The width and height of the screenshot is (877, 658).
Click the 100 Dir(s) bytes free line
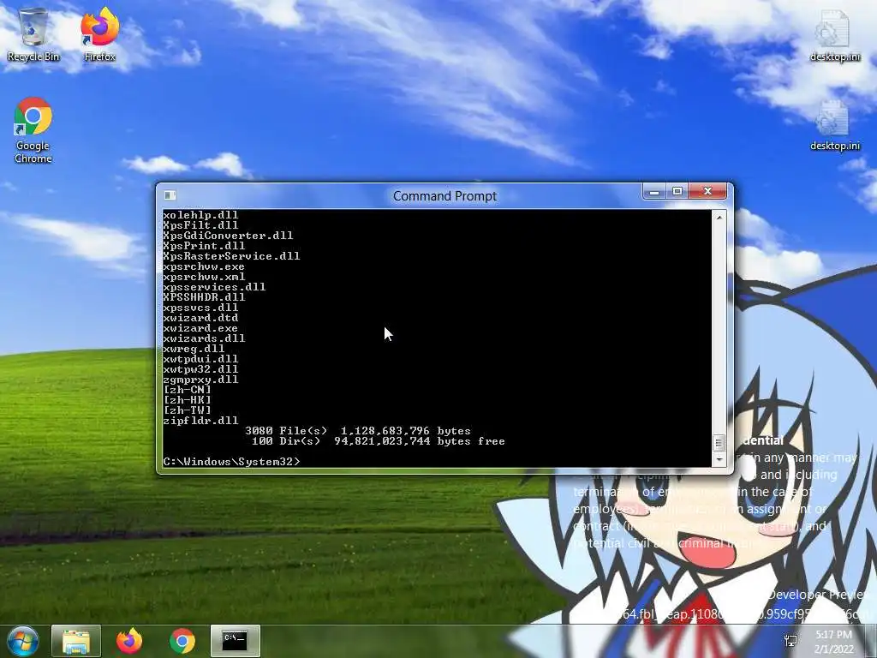[378, 441]
